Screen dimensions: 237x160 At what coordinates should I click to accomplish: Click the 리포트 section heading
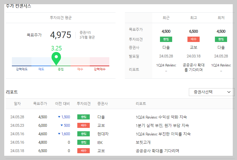tap(12, 92)
